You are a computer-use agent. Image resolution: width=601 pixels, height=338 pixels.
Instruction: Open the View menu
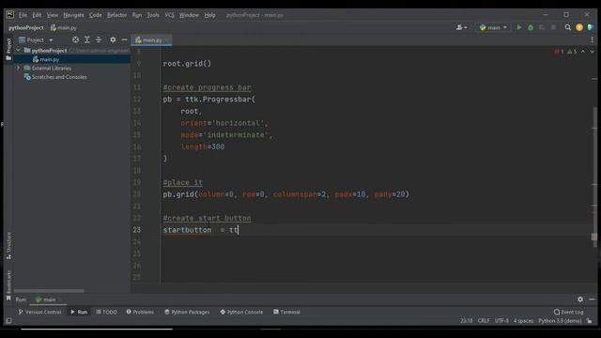pos(53,15)
